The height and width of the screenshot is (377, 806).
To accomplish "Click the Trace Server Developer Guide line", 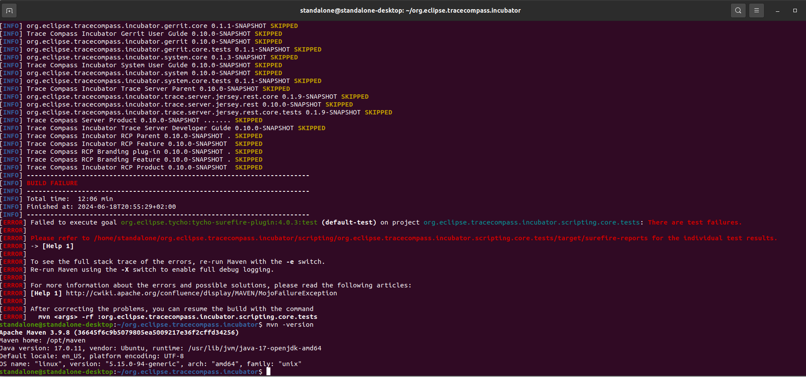I will [x=163, y=128].
